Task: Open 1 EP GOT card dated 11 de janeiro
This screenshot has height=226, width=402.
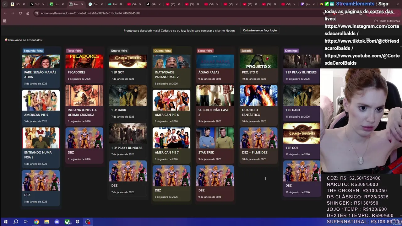Action: pyautogui.click(x=301, y=141)
